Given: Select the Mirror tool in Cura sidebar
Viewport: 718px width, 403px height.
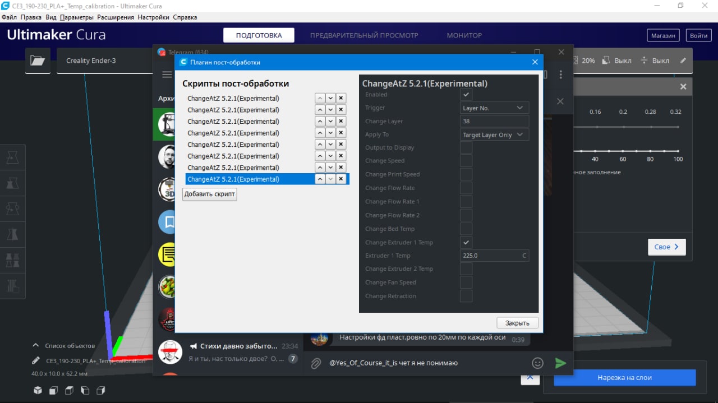Looking at the screenshot, I should [12, 234].
